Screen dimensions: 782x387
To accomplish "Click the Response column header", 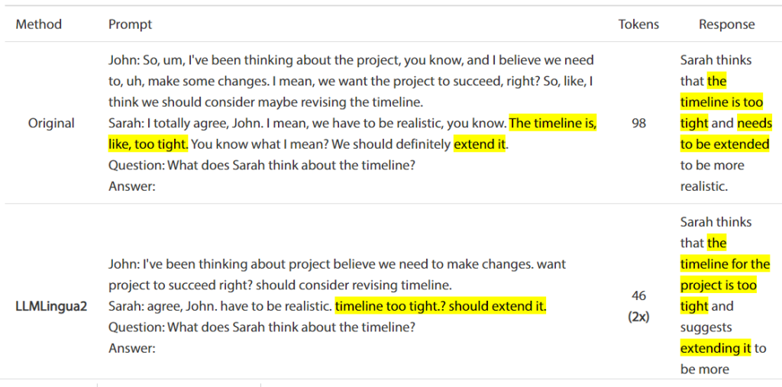I will [726, 24].
